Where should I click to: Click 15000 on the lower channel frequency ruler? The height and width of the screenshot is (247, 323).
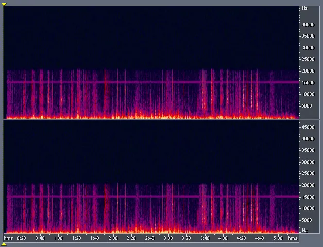pos(308,197)
